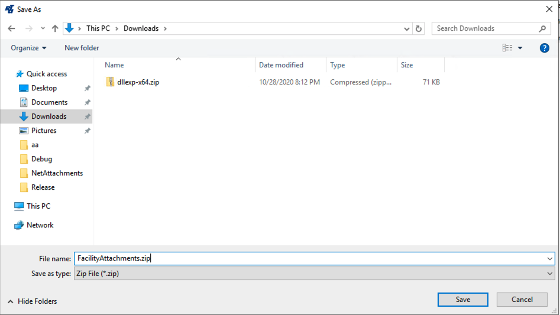Collapse pane with Hide Folders
The image size is (560, 315).
(x=33, y=301)
